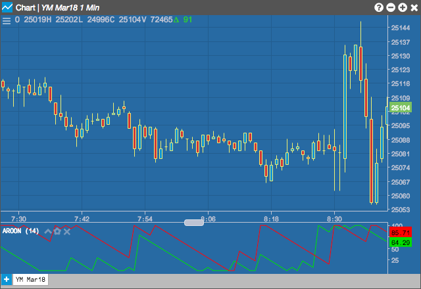Viewport: 421px width, 289px height.
Task: Click the 8:30 time axis marker
Action: [x=334, y=219]
